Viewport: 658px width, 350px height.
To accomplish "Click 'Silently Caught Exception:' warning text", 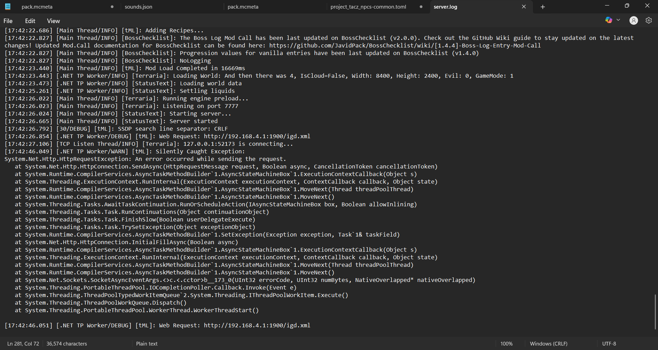I will [x=200, y=152].
